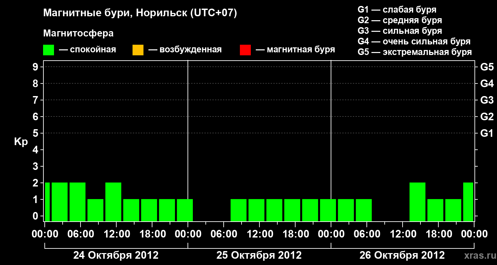Click the green 'спокойная' legend swatch

coord(49,50)
